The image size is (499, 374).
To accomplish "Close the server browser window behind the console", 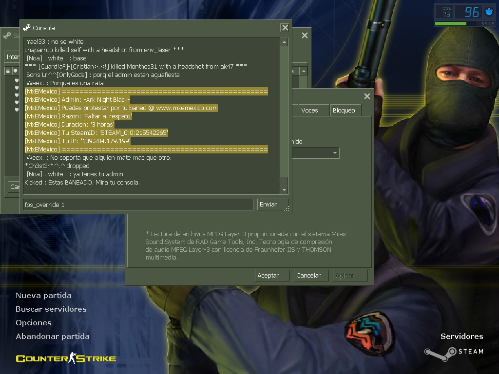I will (305, 35).
